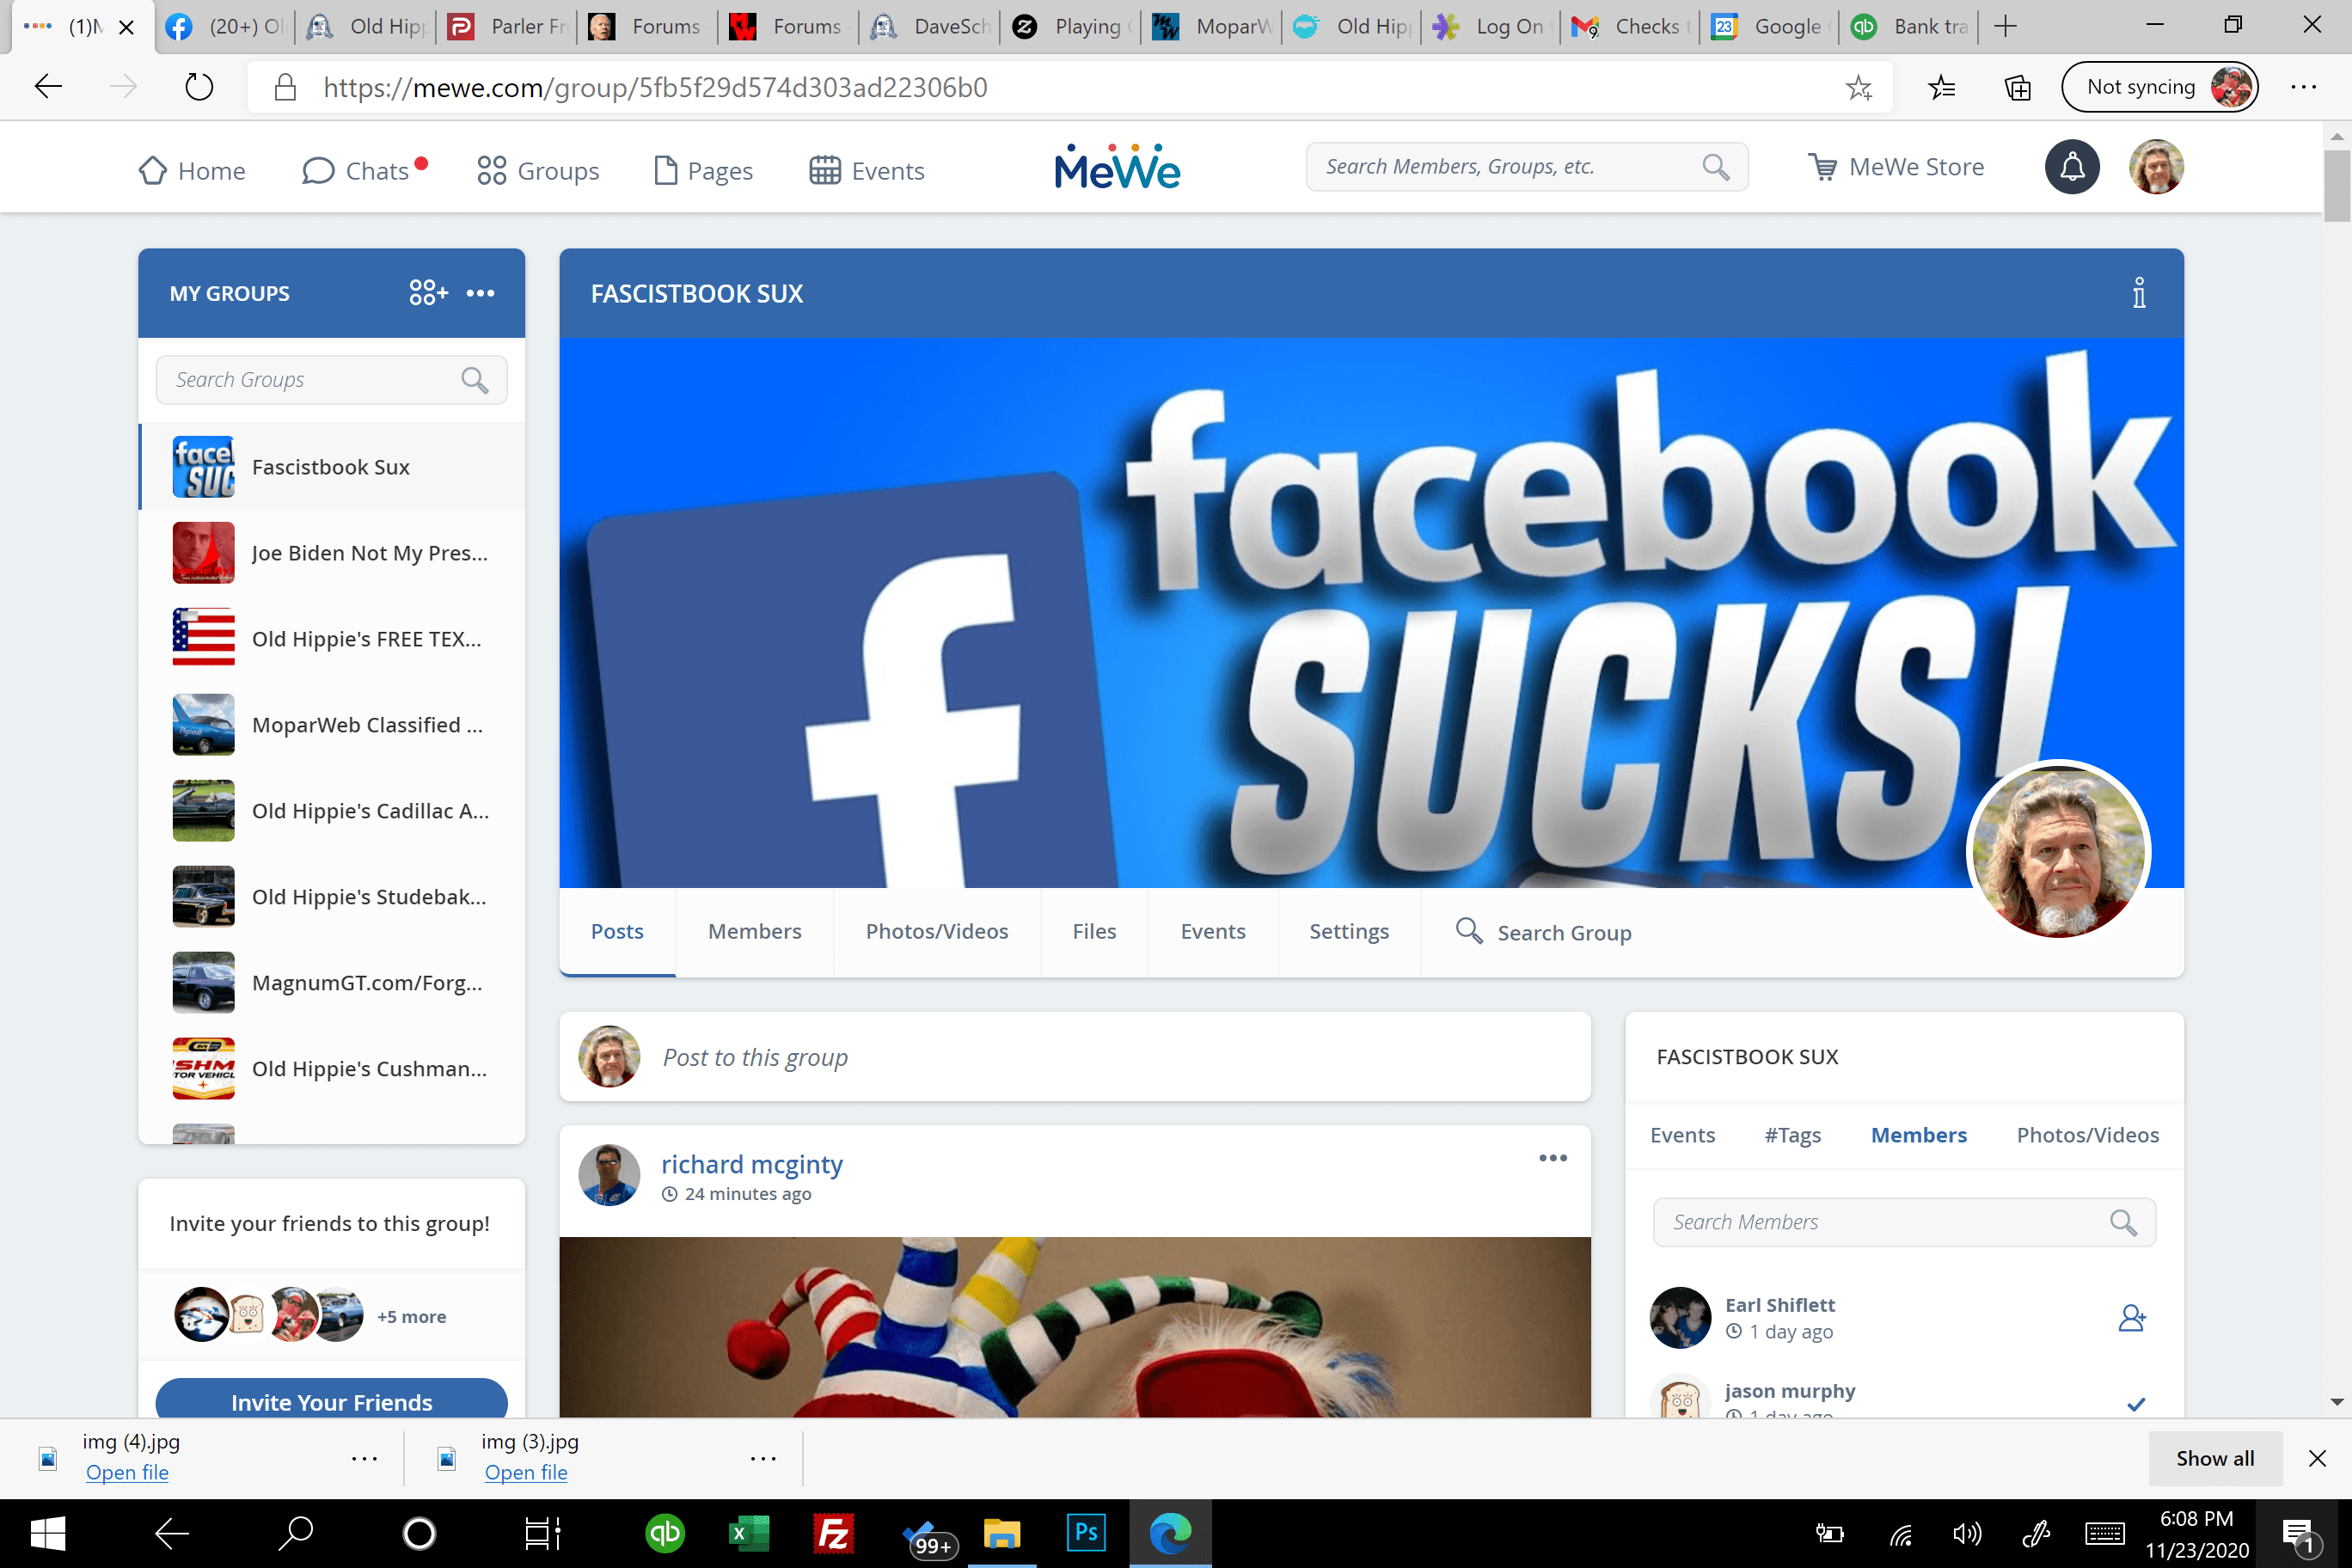Click the checkmark beside jason murphy
The height and width of the screenshot is (1568, 2352).
[x=2136, y=1404]
